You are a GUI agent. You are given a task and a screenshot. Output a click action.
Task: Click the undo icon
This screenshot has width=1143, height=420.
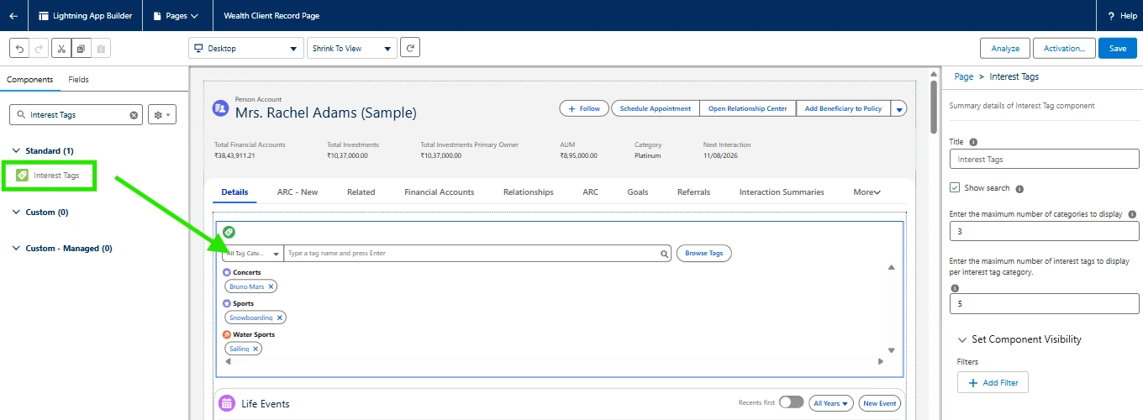19,49
